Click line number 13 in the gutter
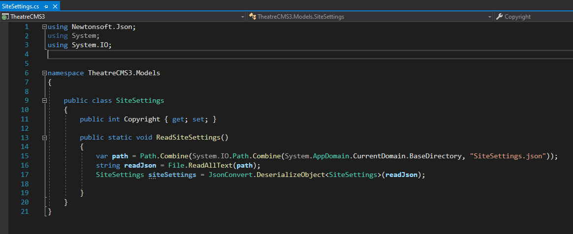Screen dimensions: 573x234 click(x=25, y=138)
